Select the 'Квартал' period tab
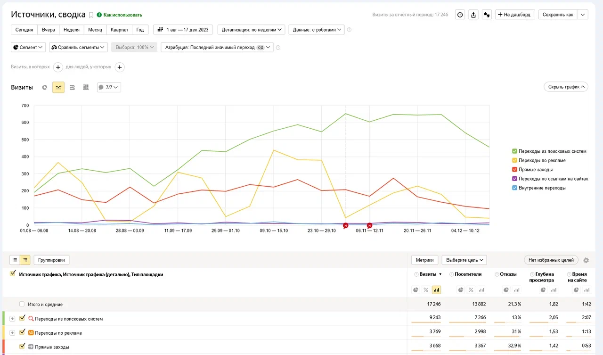Image resolution: width=603 pixels, height=355 pixels. 119,30
